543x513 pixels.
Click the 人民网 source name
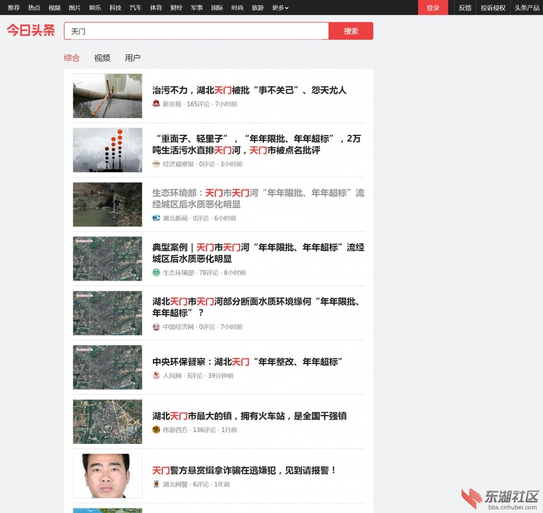point(172,376)
